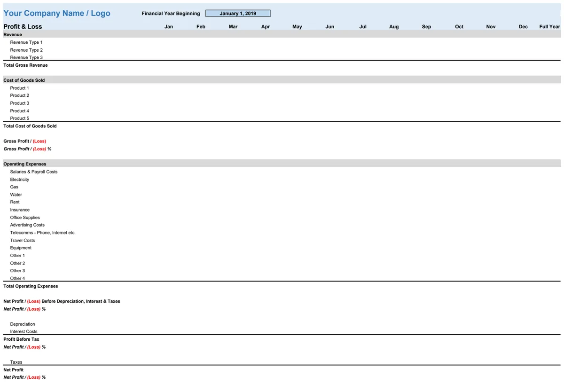Select the Jul column header

(x=363, y=27)
